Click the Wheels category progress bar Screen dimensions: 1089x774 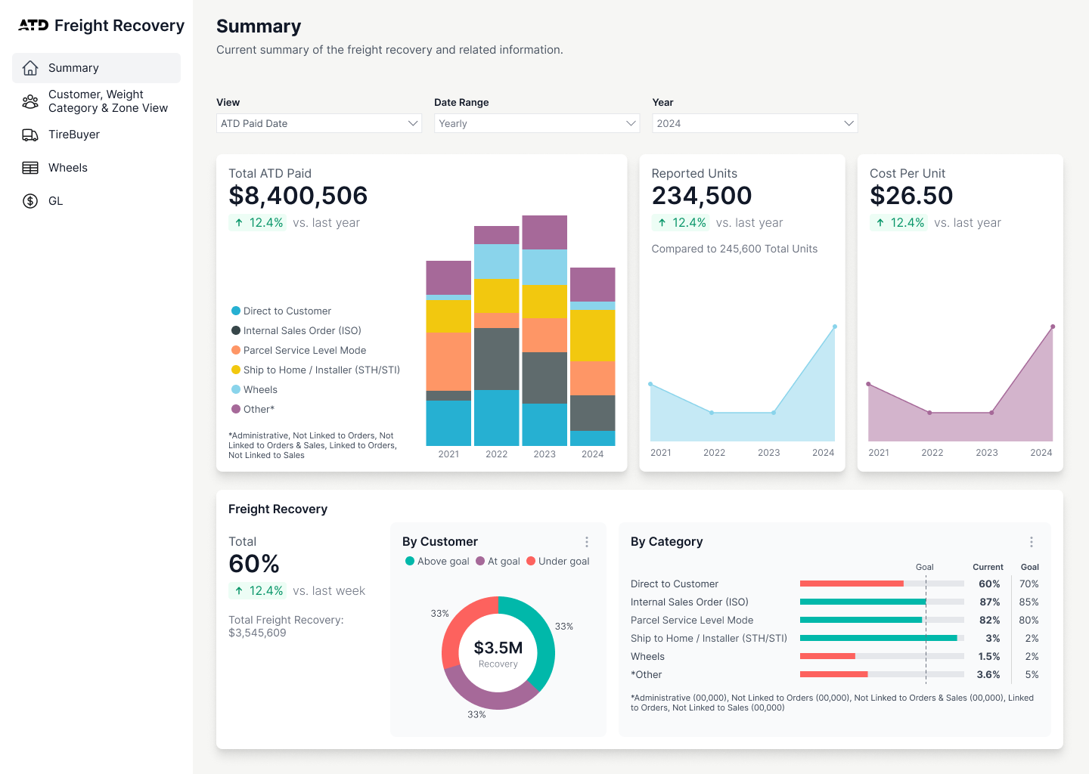882,656
